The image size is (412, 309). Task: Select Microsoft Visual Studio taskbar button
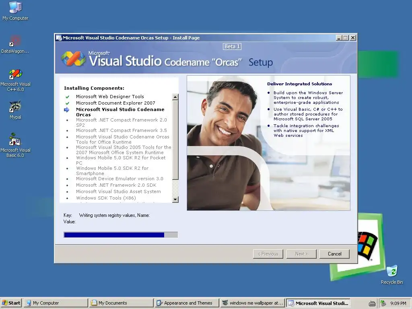tap(318, 303)
